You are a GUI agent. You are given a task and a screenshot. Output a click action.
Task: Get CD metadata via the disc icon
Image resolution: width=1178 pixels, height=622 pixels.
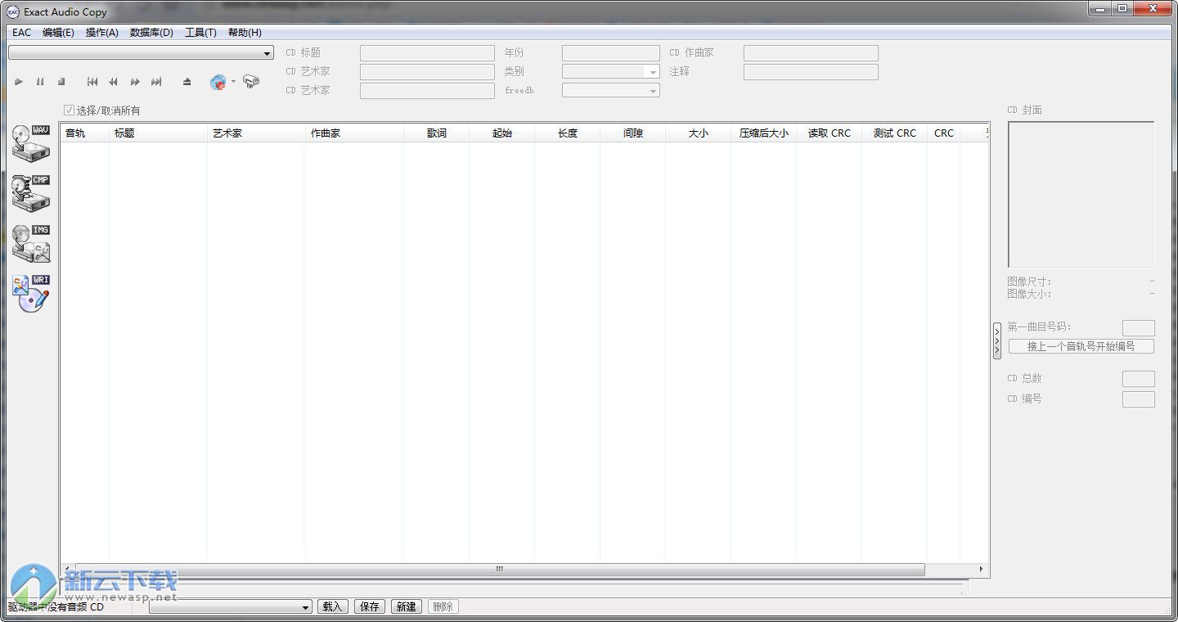[x=218, y=82]
